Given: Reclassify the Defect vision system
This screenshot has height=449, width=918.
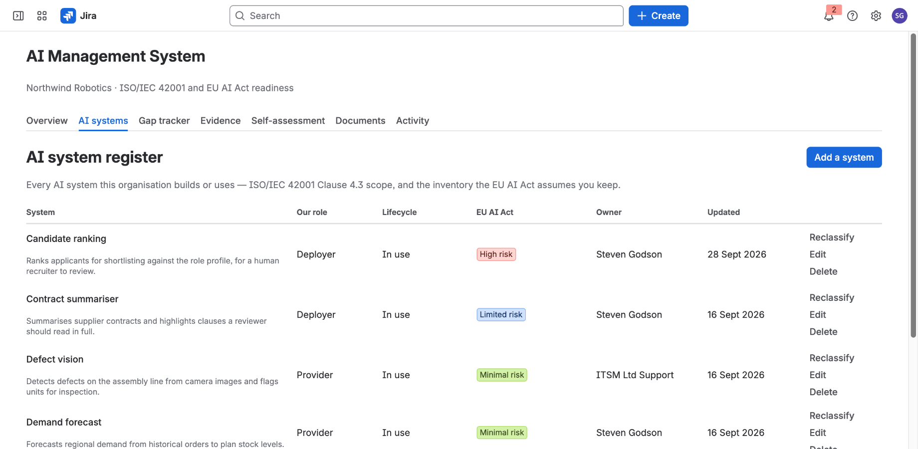Looking at the screenshot, I should pos(832,358).
